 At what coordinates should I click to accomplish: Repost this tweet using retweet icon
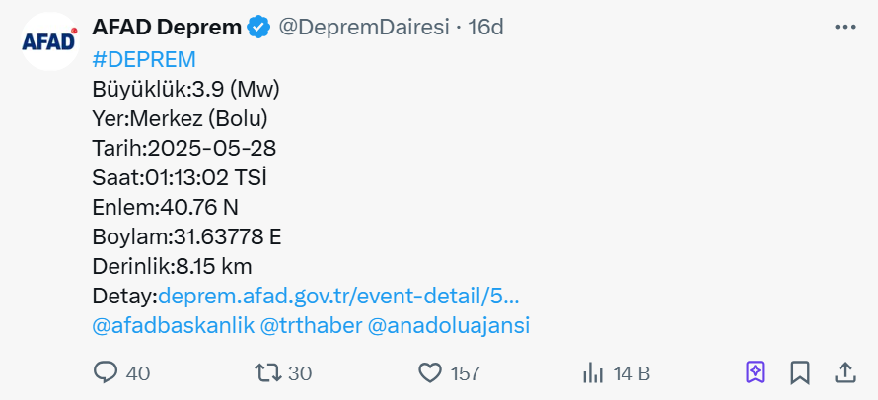268,372
